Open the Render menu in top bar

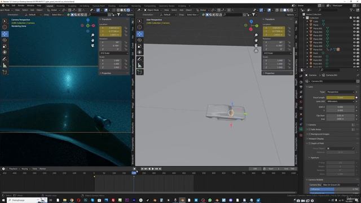(x=21, y=6)
